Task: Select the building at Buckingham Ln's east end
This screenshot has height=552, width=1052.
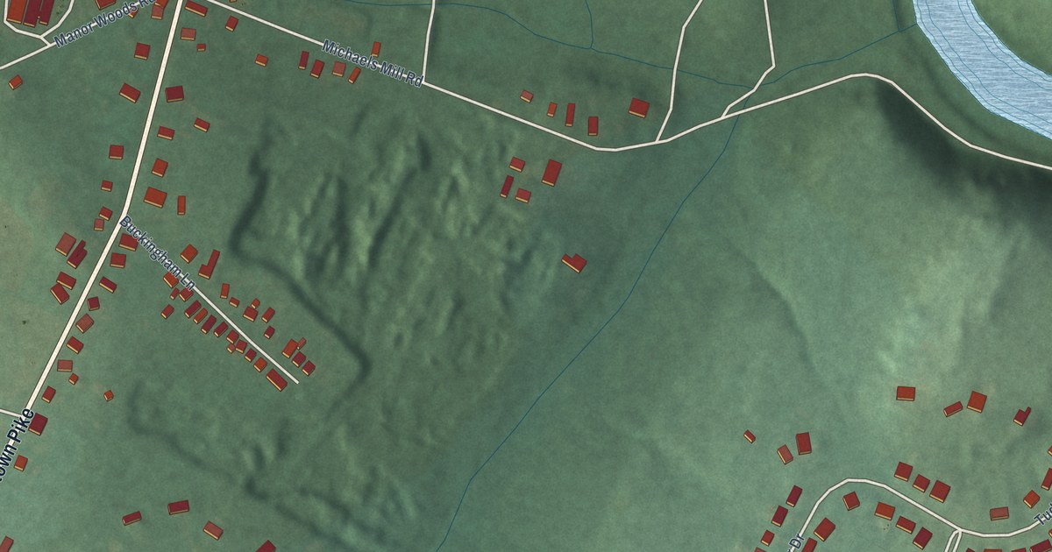Action: 277,379
